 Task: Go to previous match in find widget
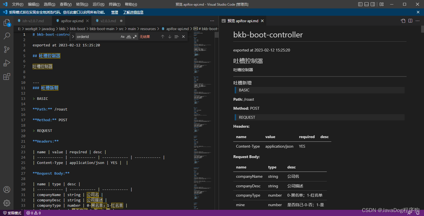pos(163,37)
